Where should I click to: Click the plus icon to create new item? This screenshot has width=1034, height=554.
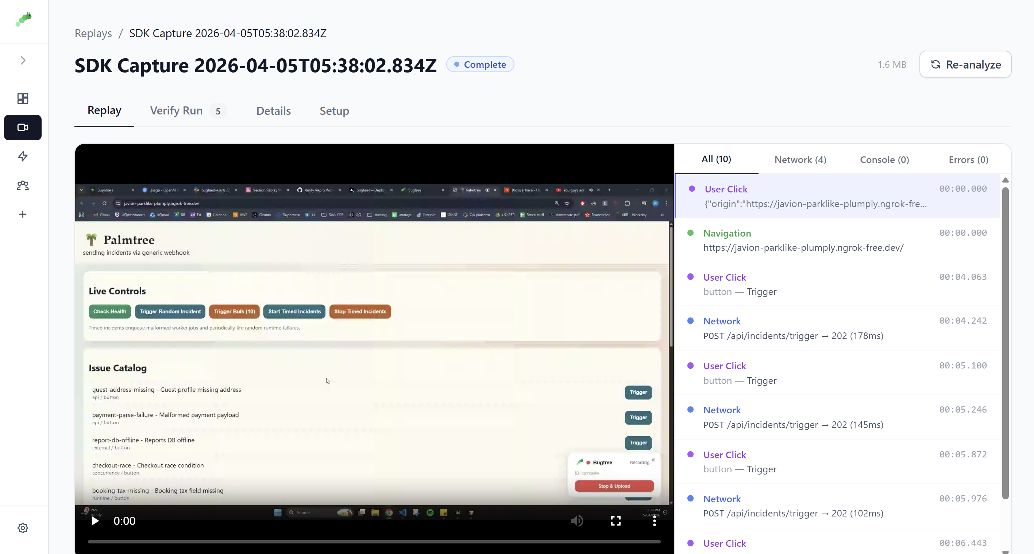[23, 214]
